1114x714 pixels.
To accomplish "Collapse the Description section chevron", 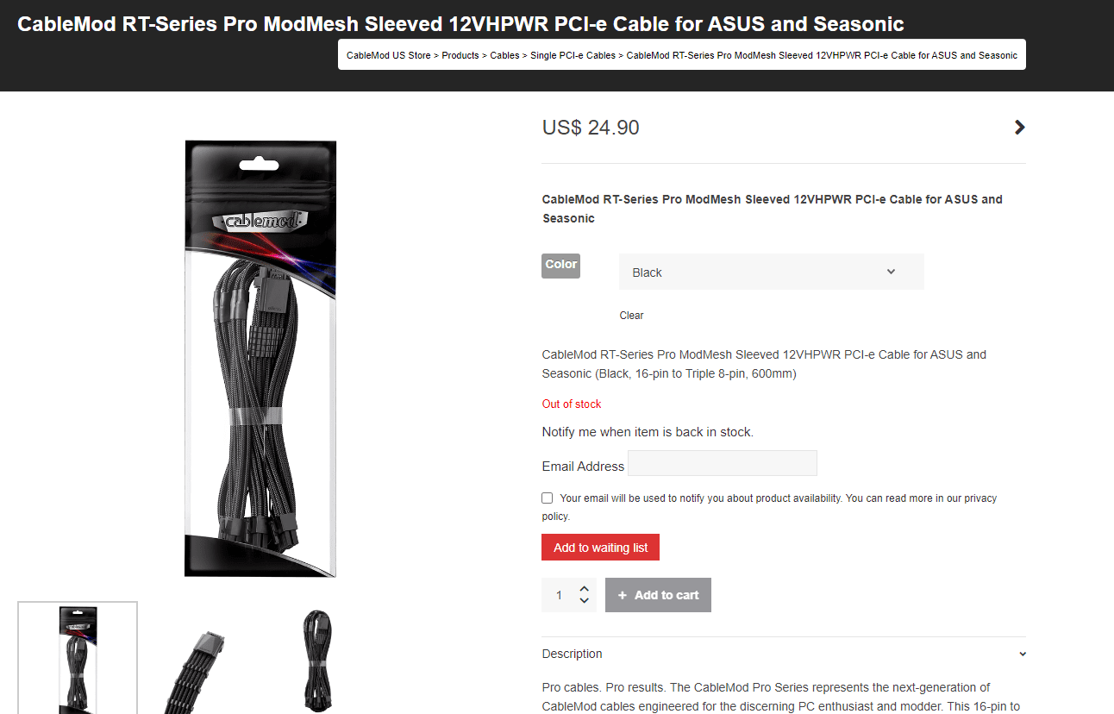I will point(1023,654).
